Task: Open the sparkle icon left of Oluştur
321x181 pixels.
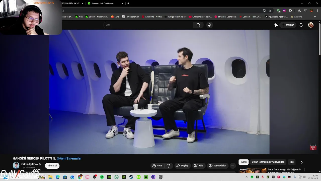Action: pyautogui.click(x=276, y=25)
